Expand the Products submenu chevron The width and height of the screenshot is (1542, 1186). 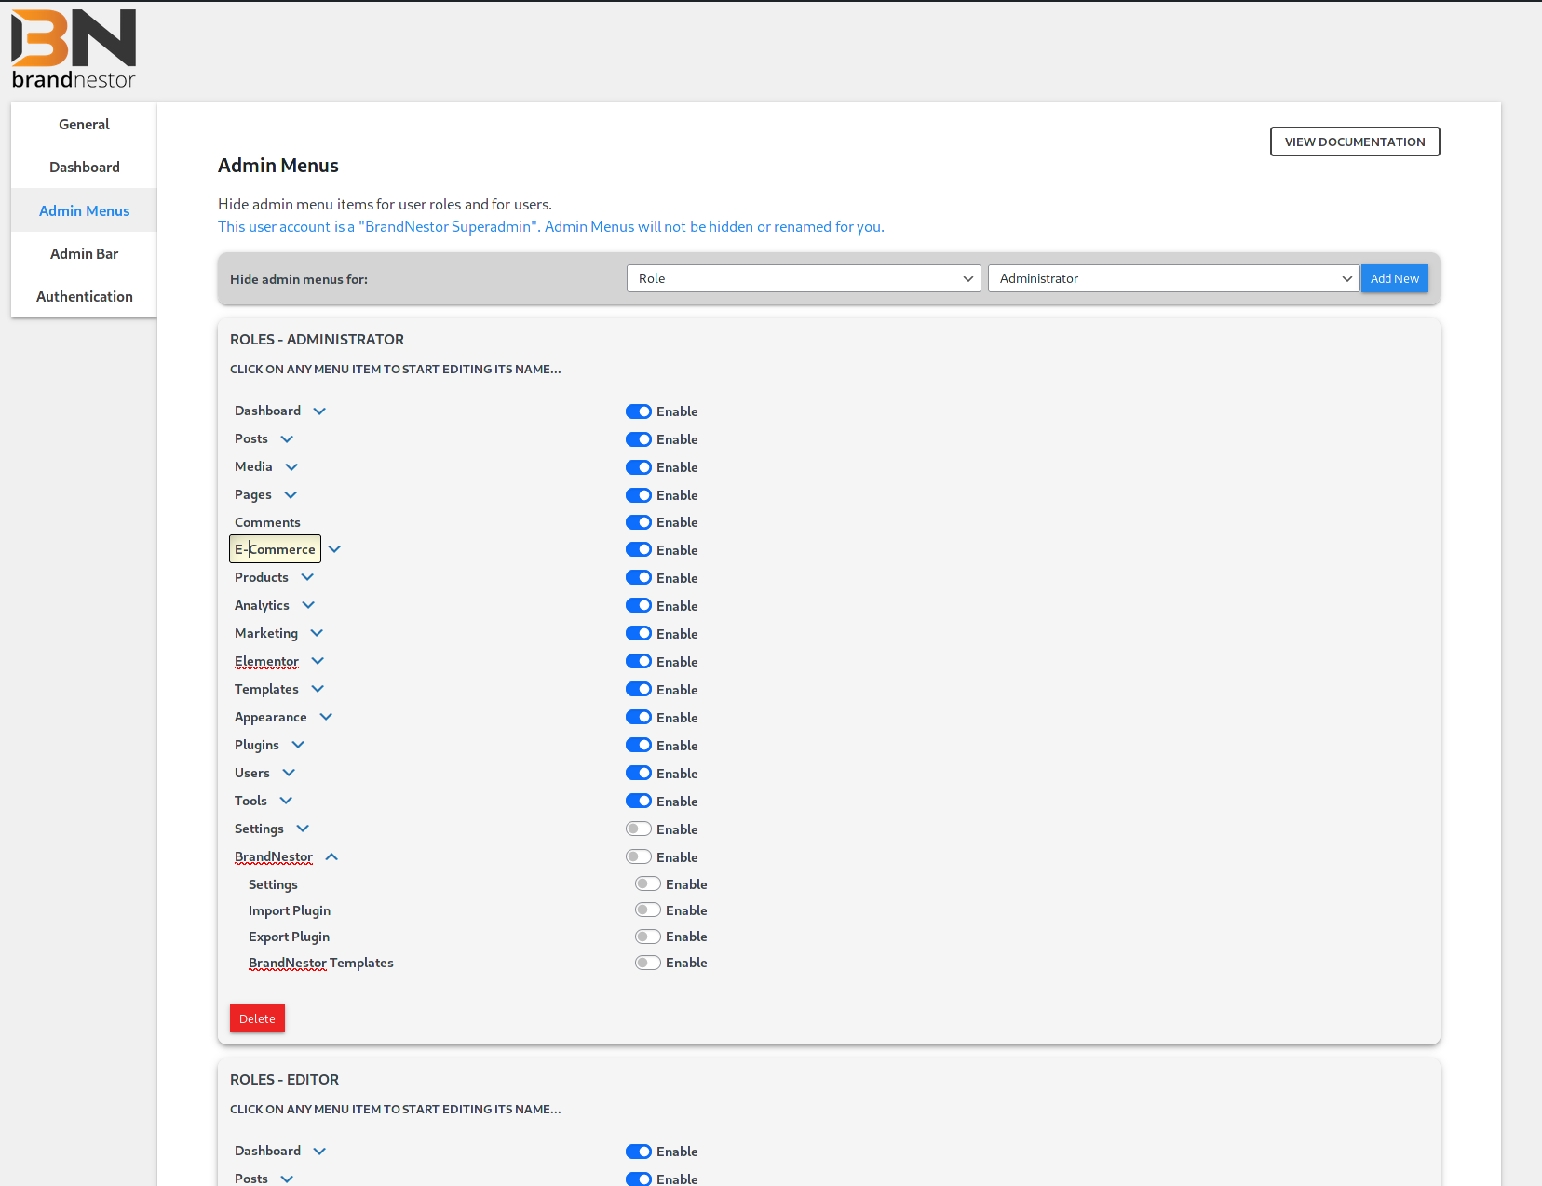[307, 577]
